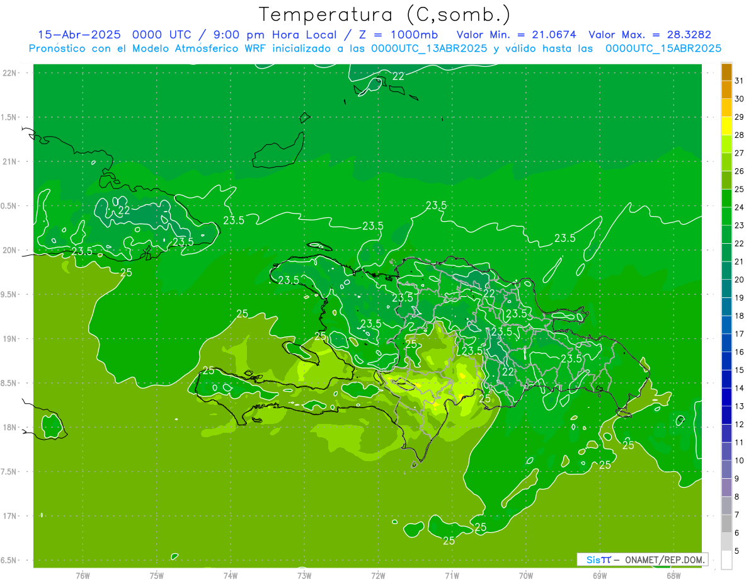Click the orange legend swatch between 30 and 31
Viewport: 756px width, 584px height.
[726, 90]
